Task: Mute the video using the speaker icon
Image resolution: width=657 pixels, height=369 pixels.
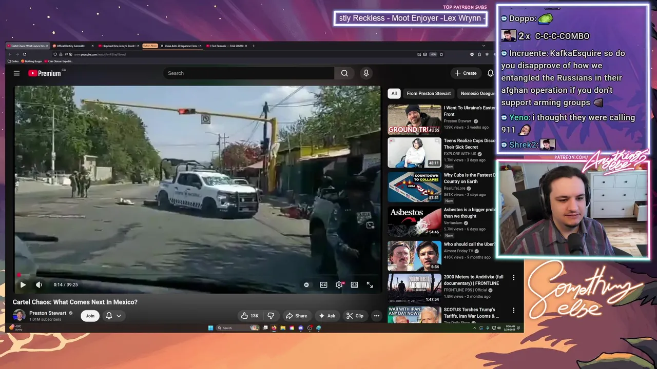Action: coord(39,285)
